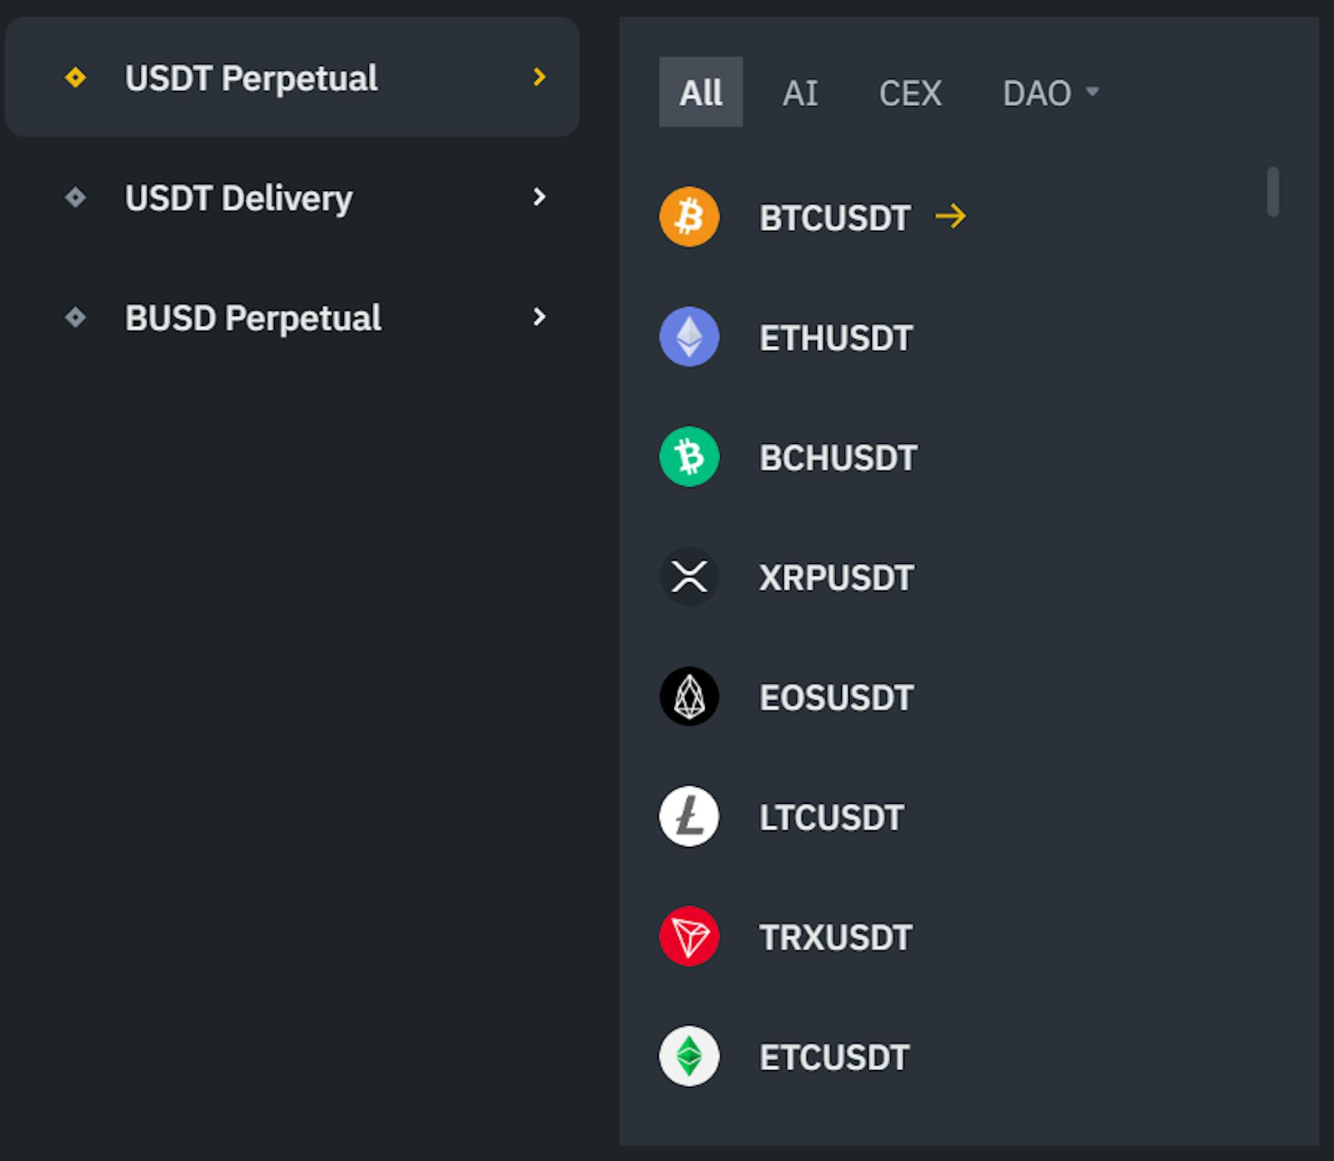The height and width of the screenshot is (1161, 1334).
Task: Click the TRON red coin icon
Action: tap(689, 936)
